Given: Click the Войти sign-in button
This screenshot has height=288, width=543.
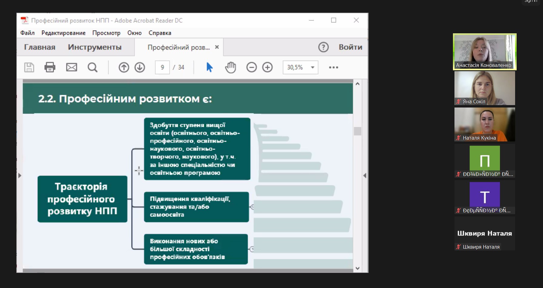Looking at the screenshot, I should click(x=350, y=47).
